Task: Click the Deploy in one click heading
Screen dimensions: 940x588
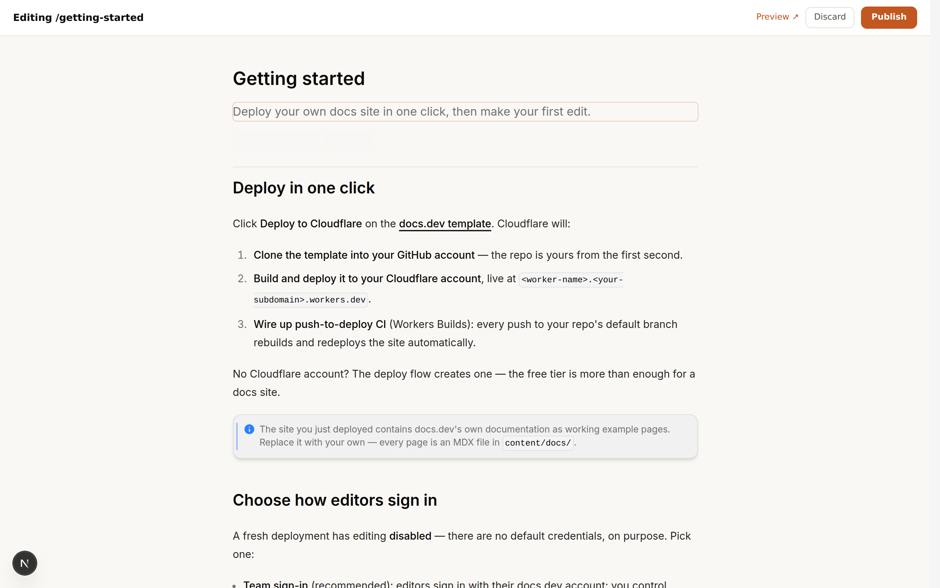Action: pyautogui.click(x=303, y=188)
